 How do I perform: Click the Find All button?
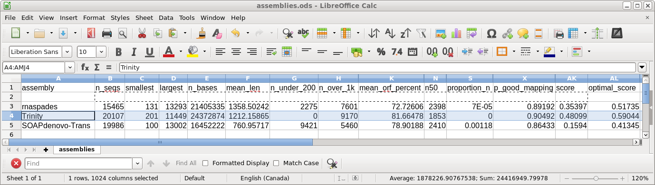[x=186, y=163]
